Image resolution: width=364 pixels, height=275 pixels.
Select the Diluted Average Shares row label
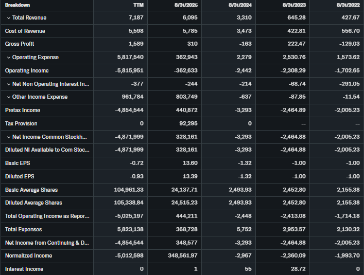[33, 203]
